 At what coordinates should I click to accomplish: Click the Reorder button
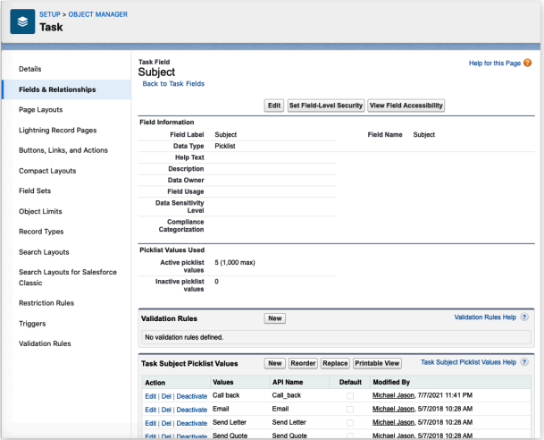tap(303, 363)
